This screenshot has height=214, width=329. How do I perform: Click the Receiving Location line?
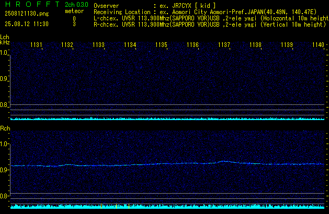pyautogui.click(x=205, y=12)
